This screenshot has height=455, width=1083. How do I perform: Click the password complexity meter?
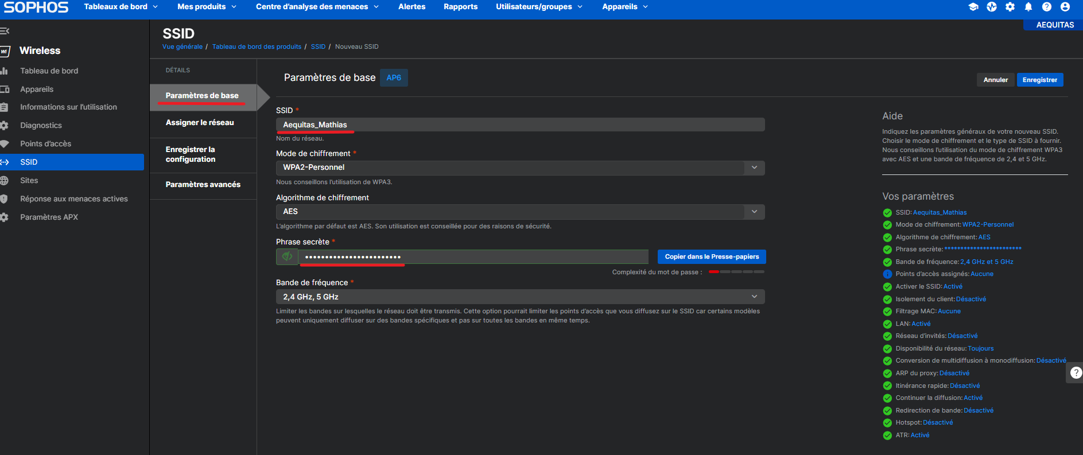pos(736,272)
